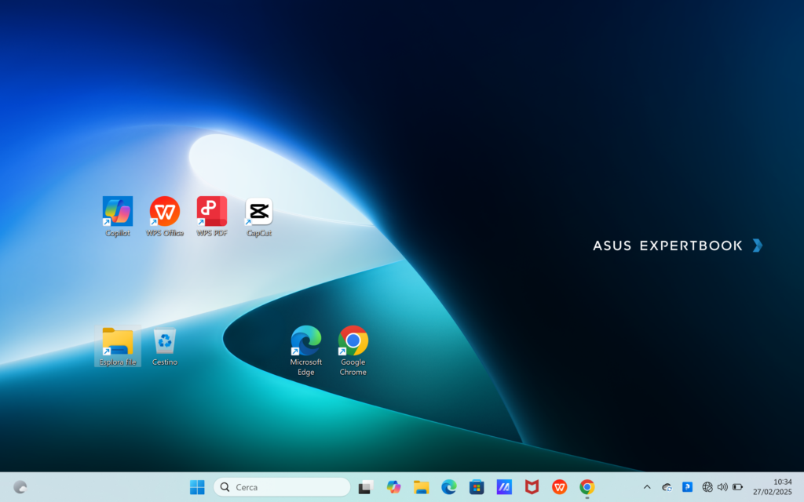Select the Esplora file desktop folder
Image resolution: width=804 pixels, height=502 pixels.
point(118,343)
